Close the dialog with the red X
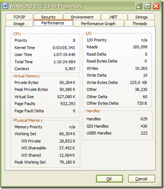 (156, 6)
